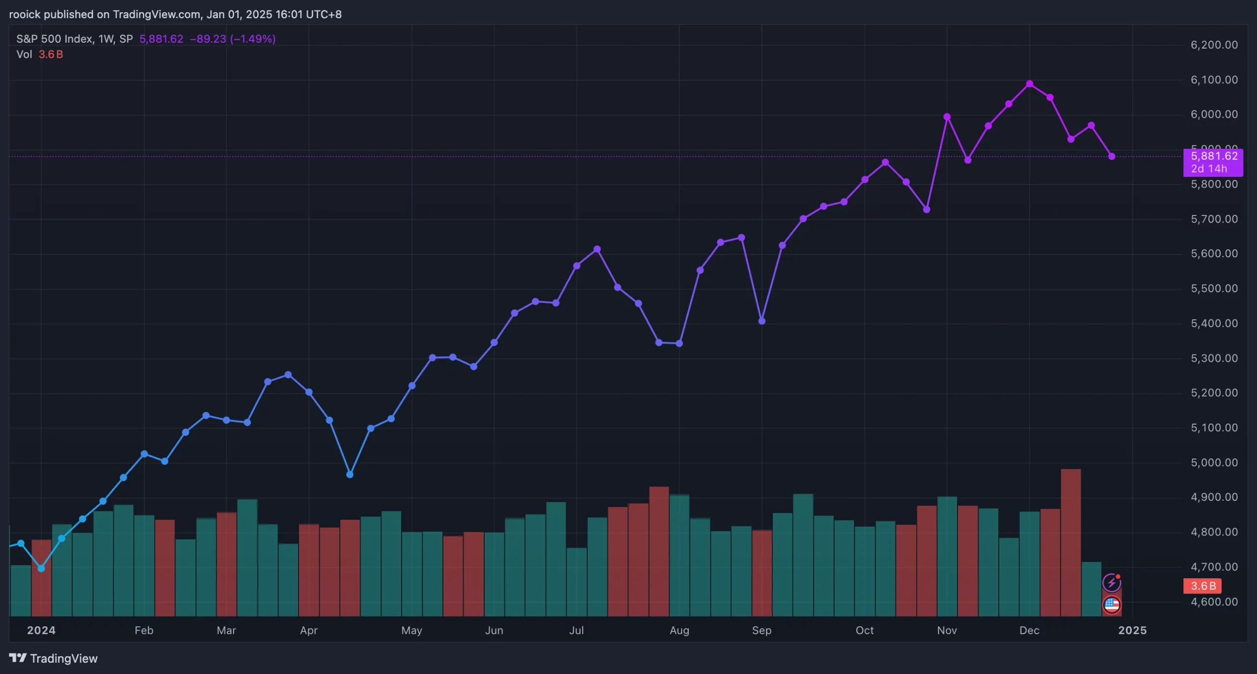1257x674 pixels.
Task: Click the 6,200.00 price axis label
Action: (1214, 45)
